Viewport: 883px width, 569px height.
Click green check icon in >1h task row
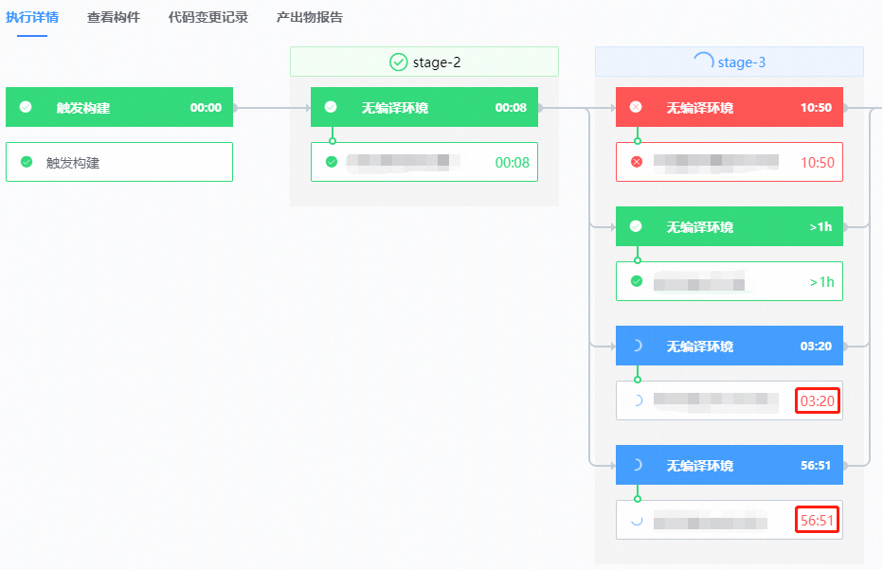pyautogui.click(x=637, y=281)
